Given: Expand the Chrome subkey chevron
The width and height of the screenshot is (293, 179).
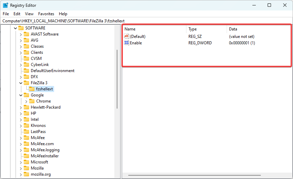Looking at the screenshot, I should pyautogui.click(x=26, y=101).
